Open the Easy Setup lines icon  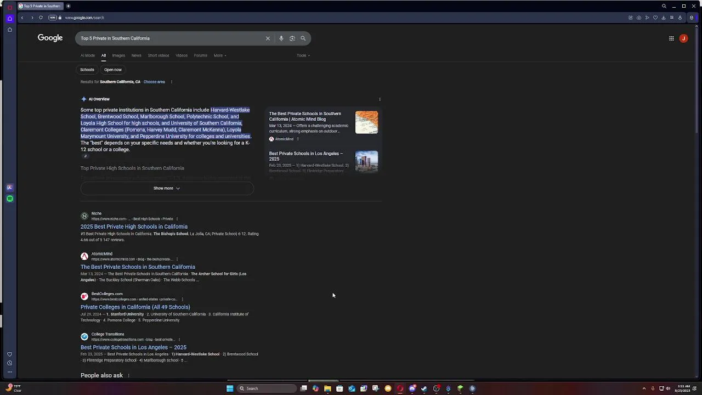pyautogui.click(x=671, y=18)
